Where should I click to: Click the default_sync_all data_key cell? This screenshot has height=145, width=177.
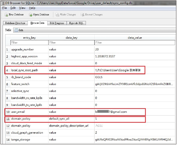(72, 119)
